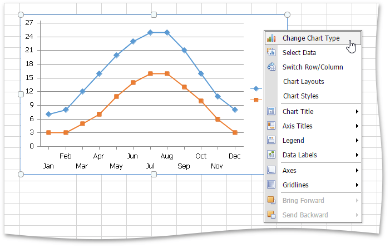Click top-left chart resize handle
Screen dimensions: 390x248
click(x=21, y=14)
